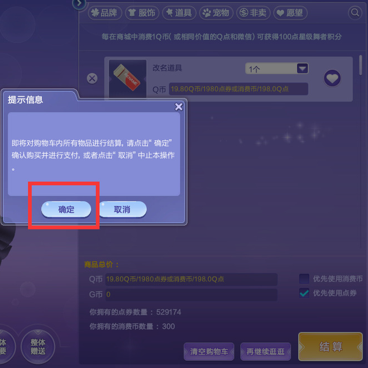Switch to the 服饰 clothing tab

[x=142, y=13]
